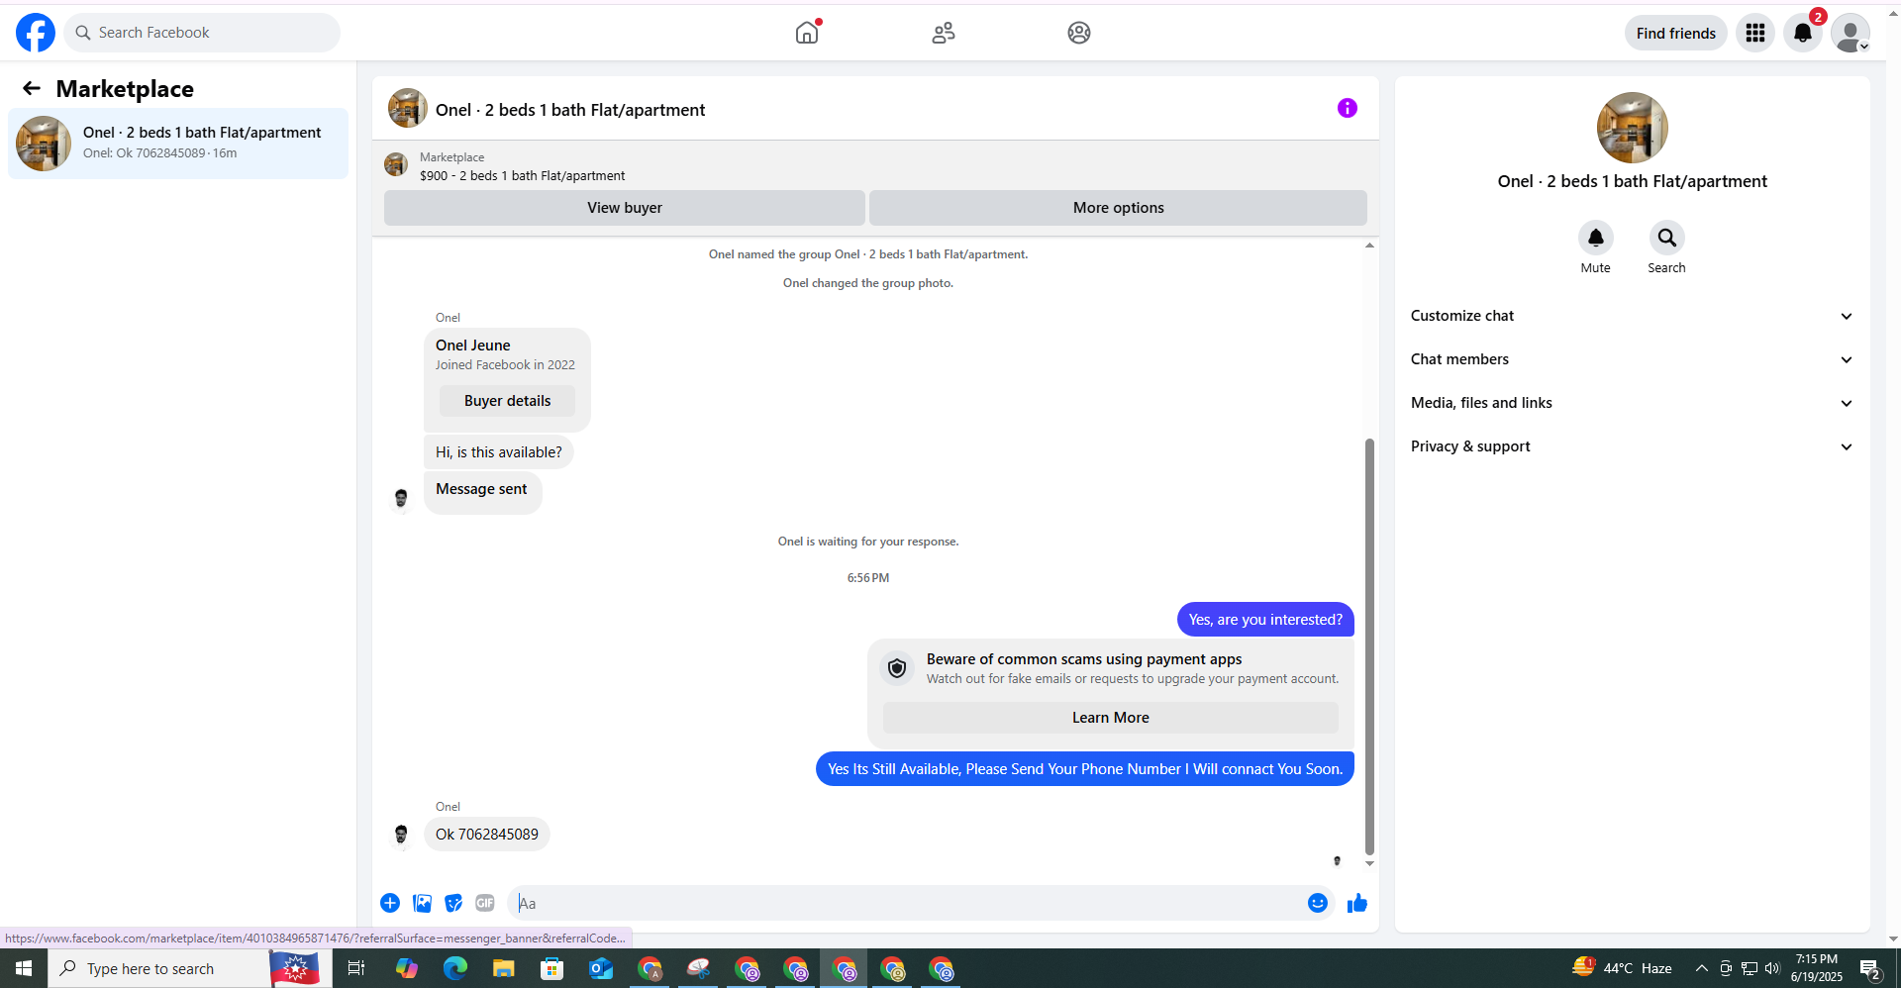The width and height of the screenshot is (1901, 988).
Task: Open Microsoft Edge from the taskbar
Action: point(455,968)
